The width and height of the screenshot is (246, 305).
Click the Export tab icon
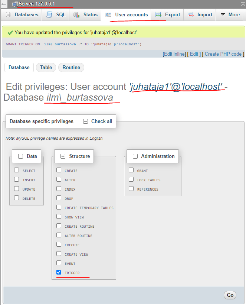point(158,15)
